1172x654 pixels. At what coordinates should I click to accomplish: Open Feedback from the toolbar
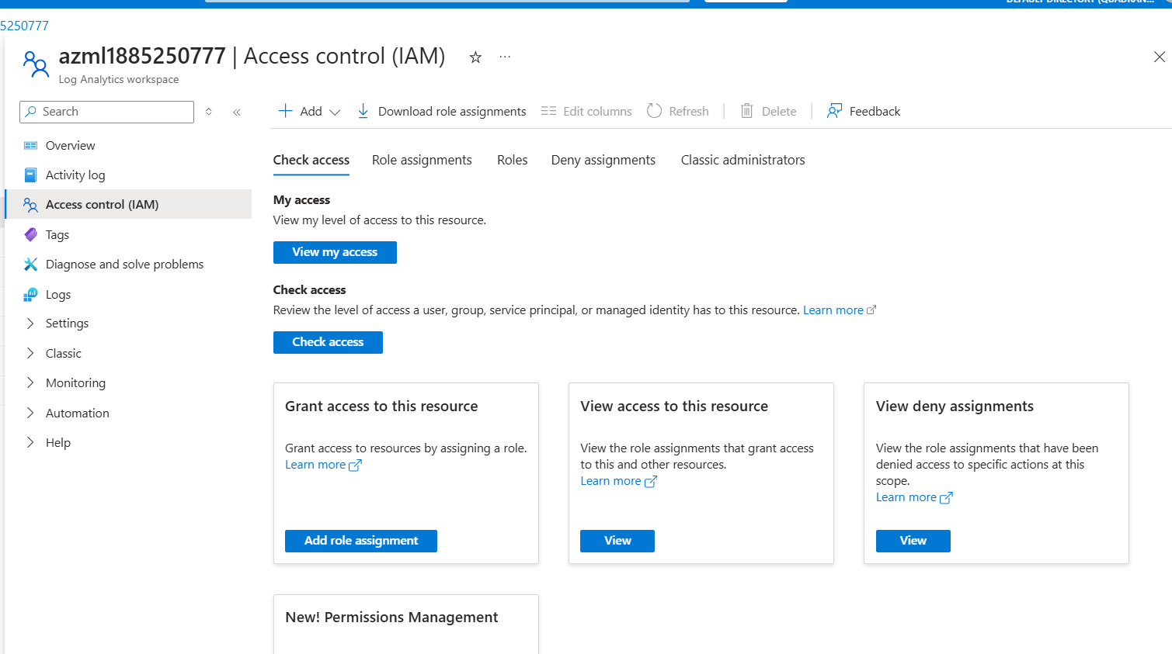864,111
